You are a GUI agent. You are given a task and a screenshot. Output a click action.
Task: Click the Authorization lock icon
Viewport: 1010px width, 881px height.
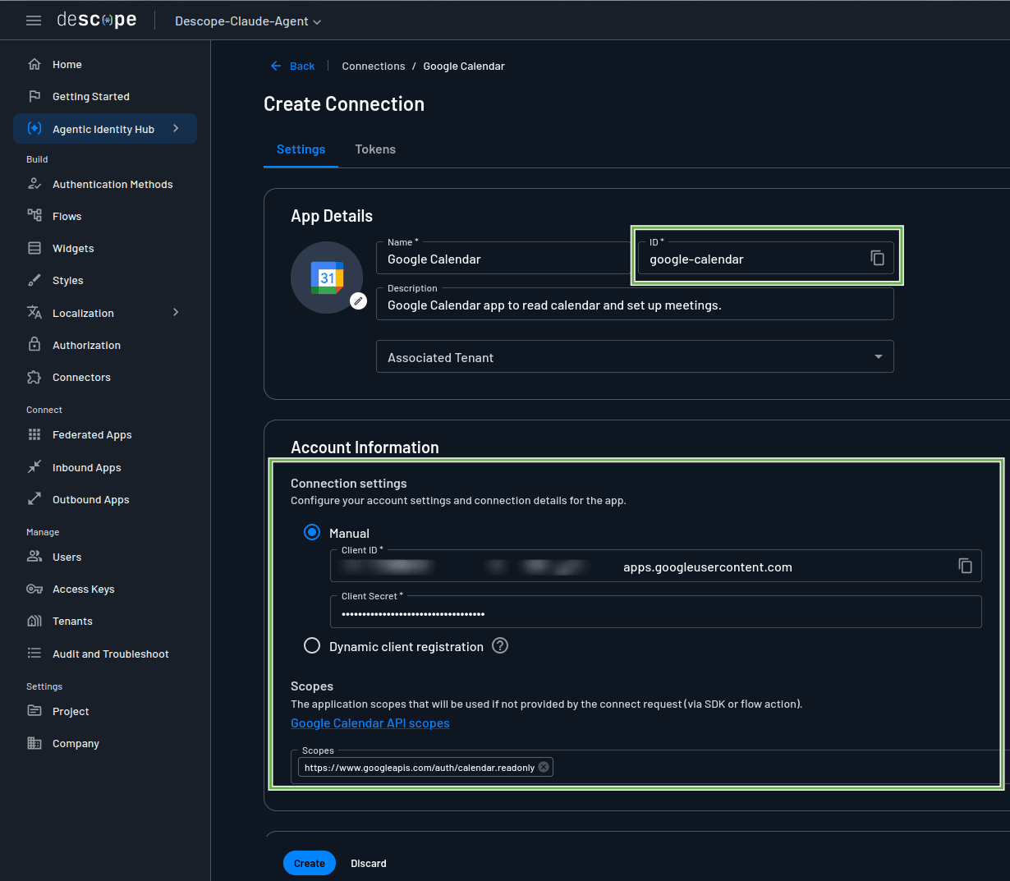click(34, 345)
